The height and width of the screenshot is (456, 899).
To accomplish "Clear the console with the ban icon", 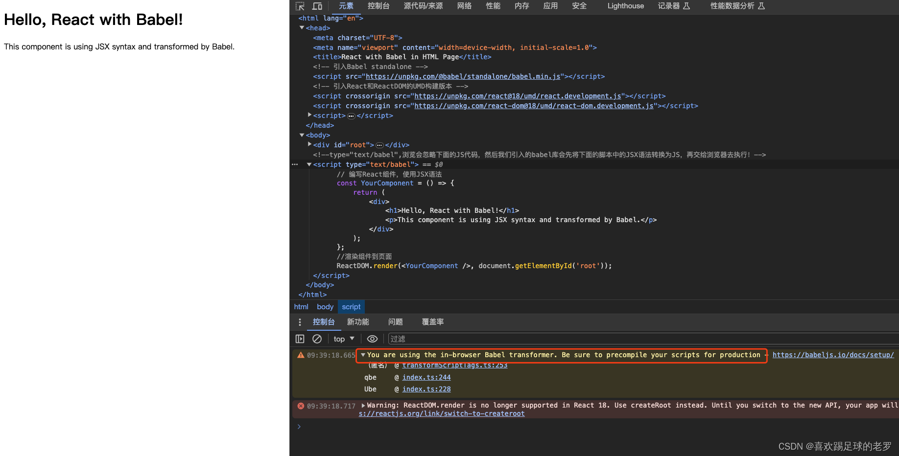I will 317,339.
